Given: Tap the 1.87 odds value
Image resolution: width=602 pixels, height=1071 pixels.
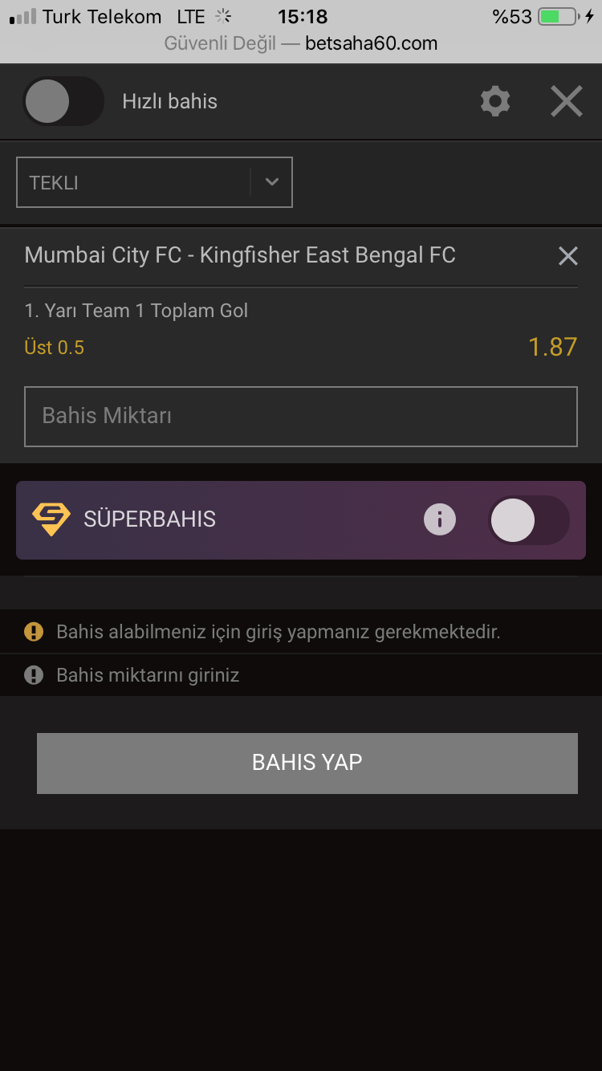Looking at the screenshot, I should tap(552, 347).
